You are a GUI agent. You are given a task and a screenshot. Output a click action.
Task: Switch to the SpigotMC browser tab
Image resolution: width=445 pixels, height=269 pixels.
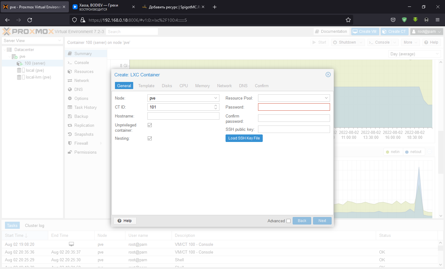pos(173,7)
